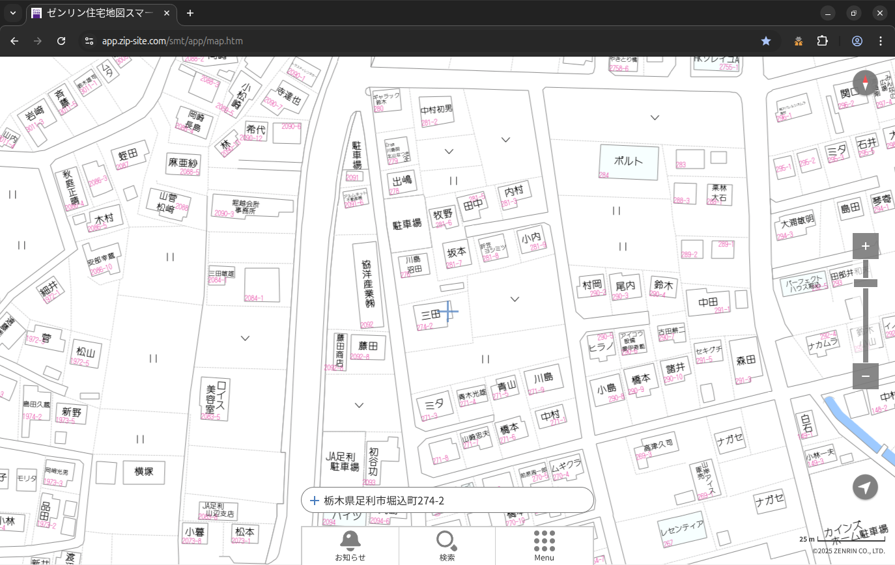
Task: Open the Chrome three-dot menu
Action: pyautogui.click(x=881, y=41)
